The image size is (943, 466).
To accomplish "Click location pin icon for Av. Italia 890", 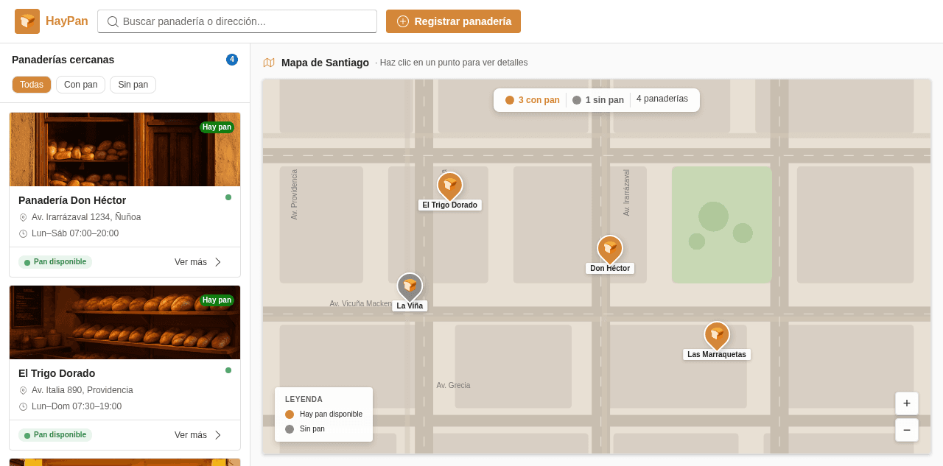I will click(x=23, y=390).
